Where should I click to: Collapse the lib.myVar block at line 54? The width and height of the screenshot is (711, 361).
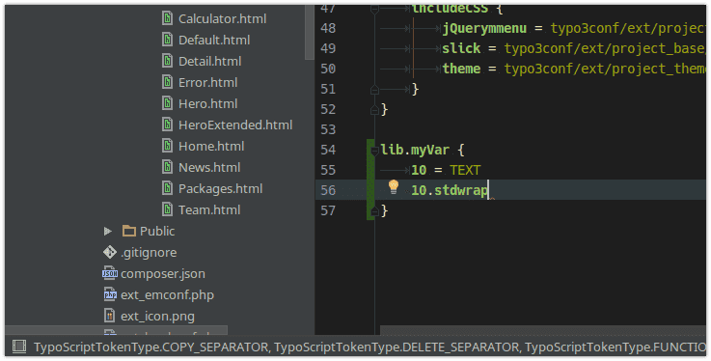[x=374, y=151]
